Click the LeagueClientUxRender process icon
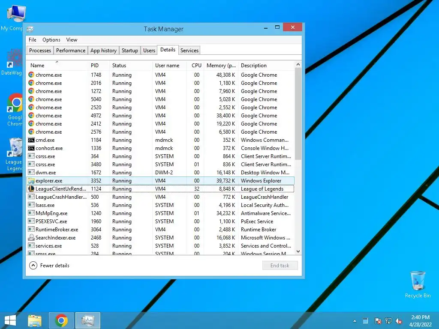Screen dimensions: 439x329 pyautogui.click(x=31, y=189)
